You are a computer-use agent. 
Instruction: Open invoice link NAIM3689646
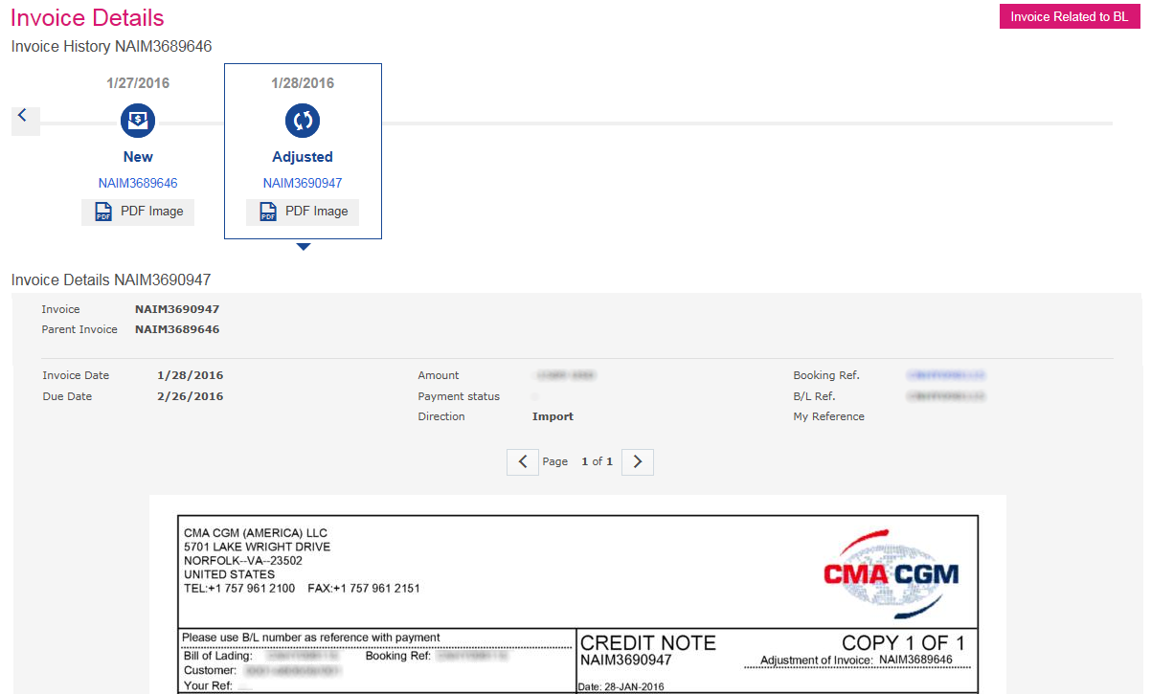(x=137, y=183)
